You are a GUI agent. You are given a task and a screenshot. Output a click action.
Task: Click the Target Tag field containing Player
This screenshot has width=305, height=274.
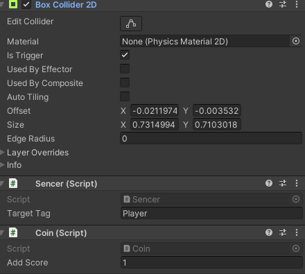tap(211, 213)
